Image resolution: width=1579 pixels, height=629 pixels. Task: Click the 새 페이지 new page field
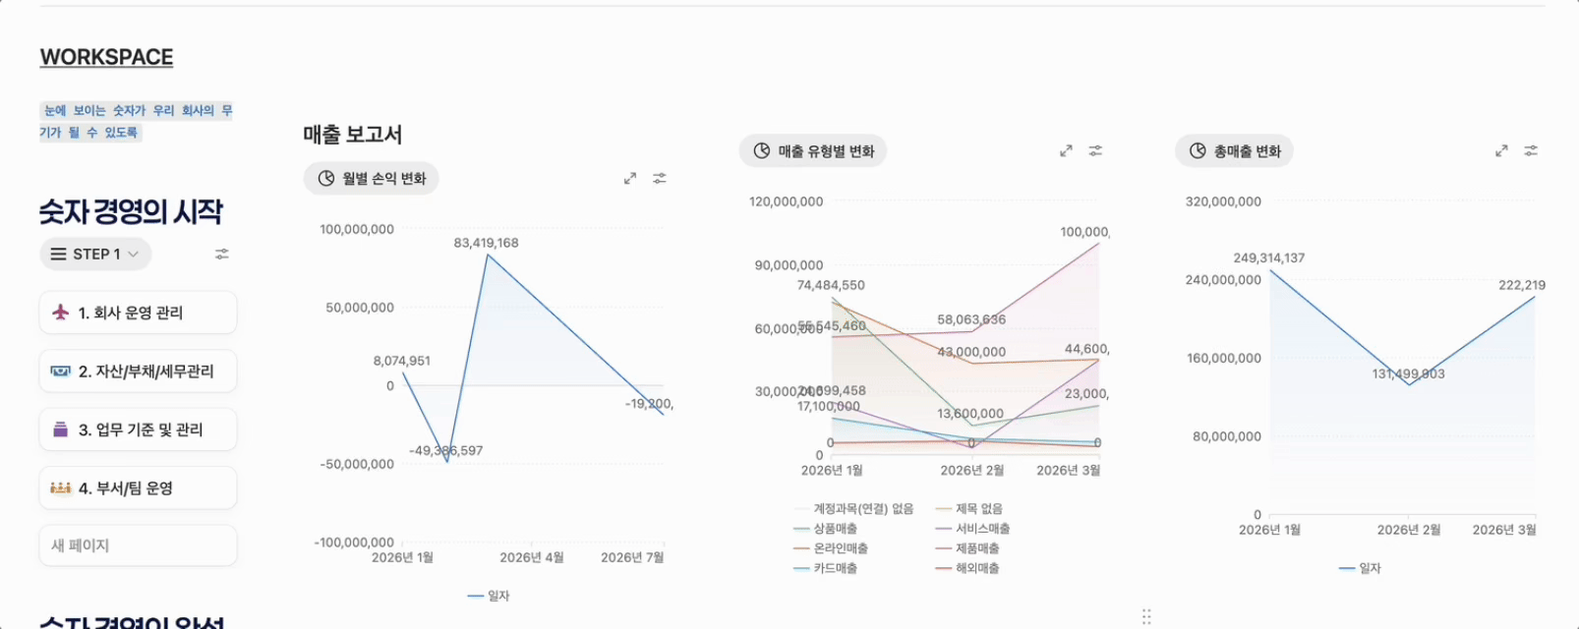pyautogui.click(x=139, y=545)
